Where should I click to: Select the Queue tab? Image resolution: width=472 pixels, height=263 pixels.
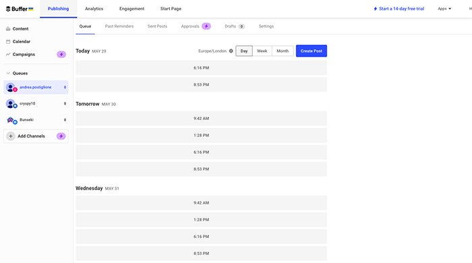(x=85, y=26)
